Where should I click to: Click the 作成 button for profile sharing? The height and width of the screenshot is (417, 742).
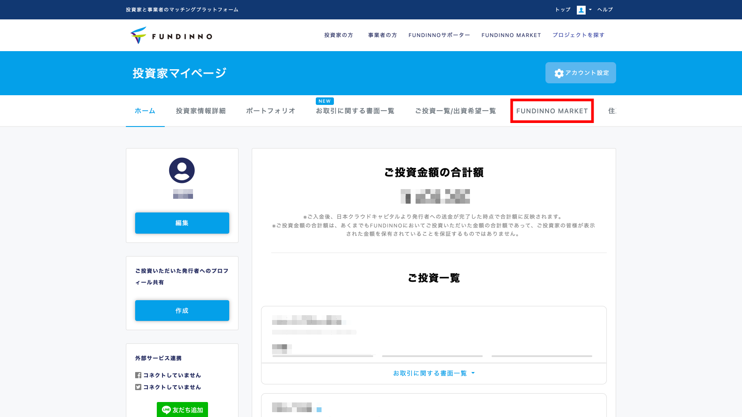[x=182, y=310]
